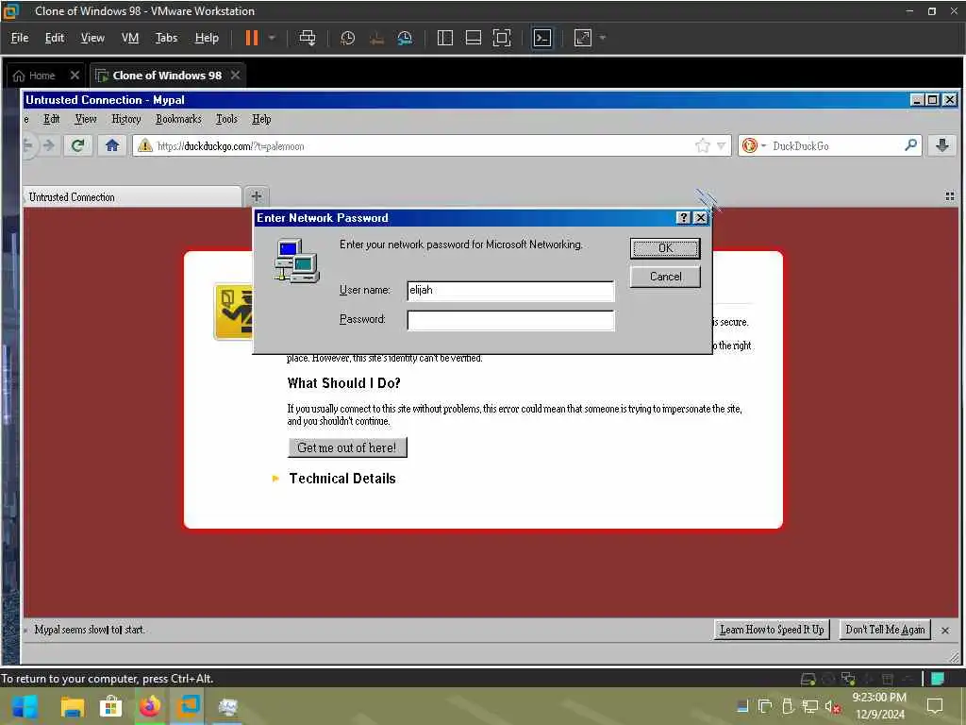The image size is (966, 725).
Task: Open the Mypal View menu
Action: pyautogui.click(x=86, y=119)
